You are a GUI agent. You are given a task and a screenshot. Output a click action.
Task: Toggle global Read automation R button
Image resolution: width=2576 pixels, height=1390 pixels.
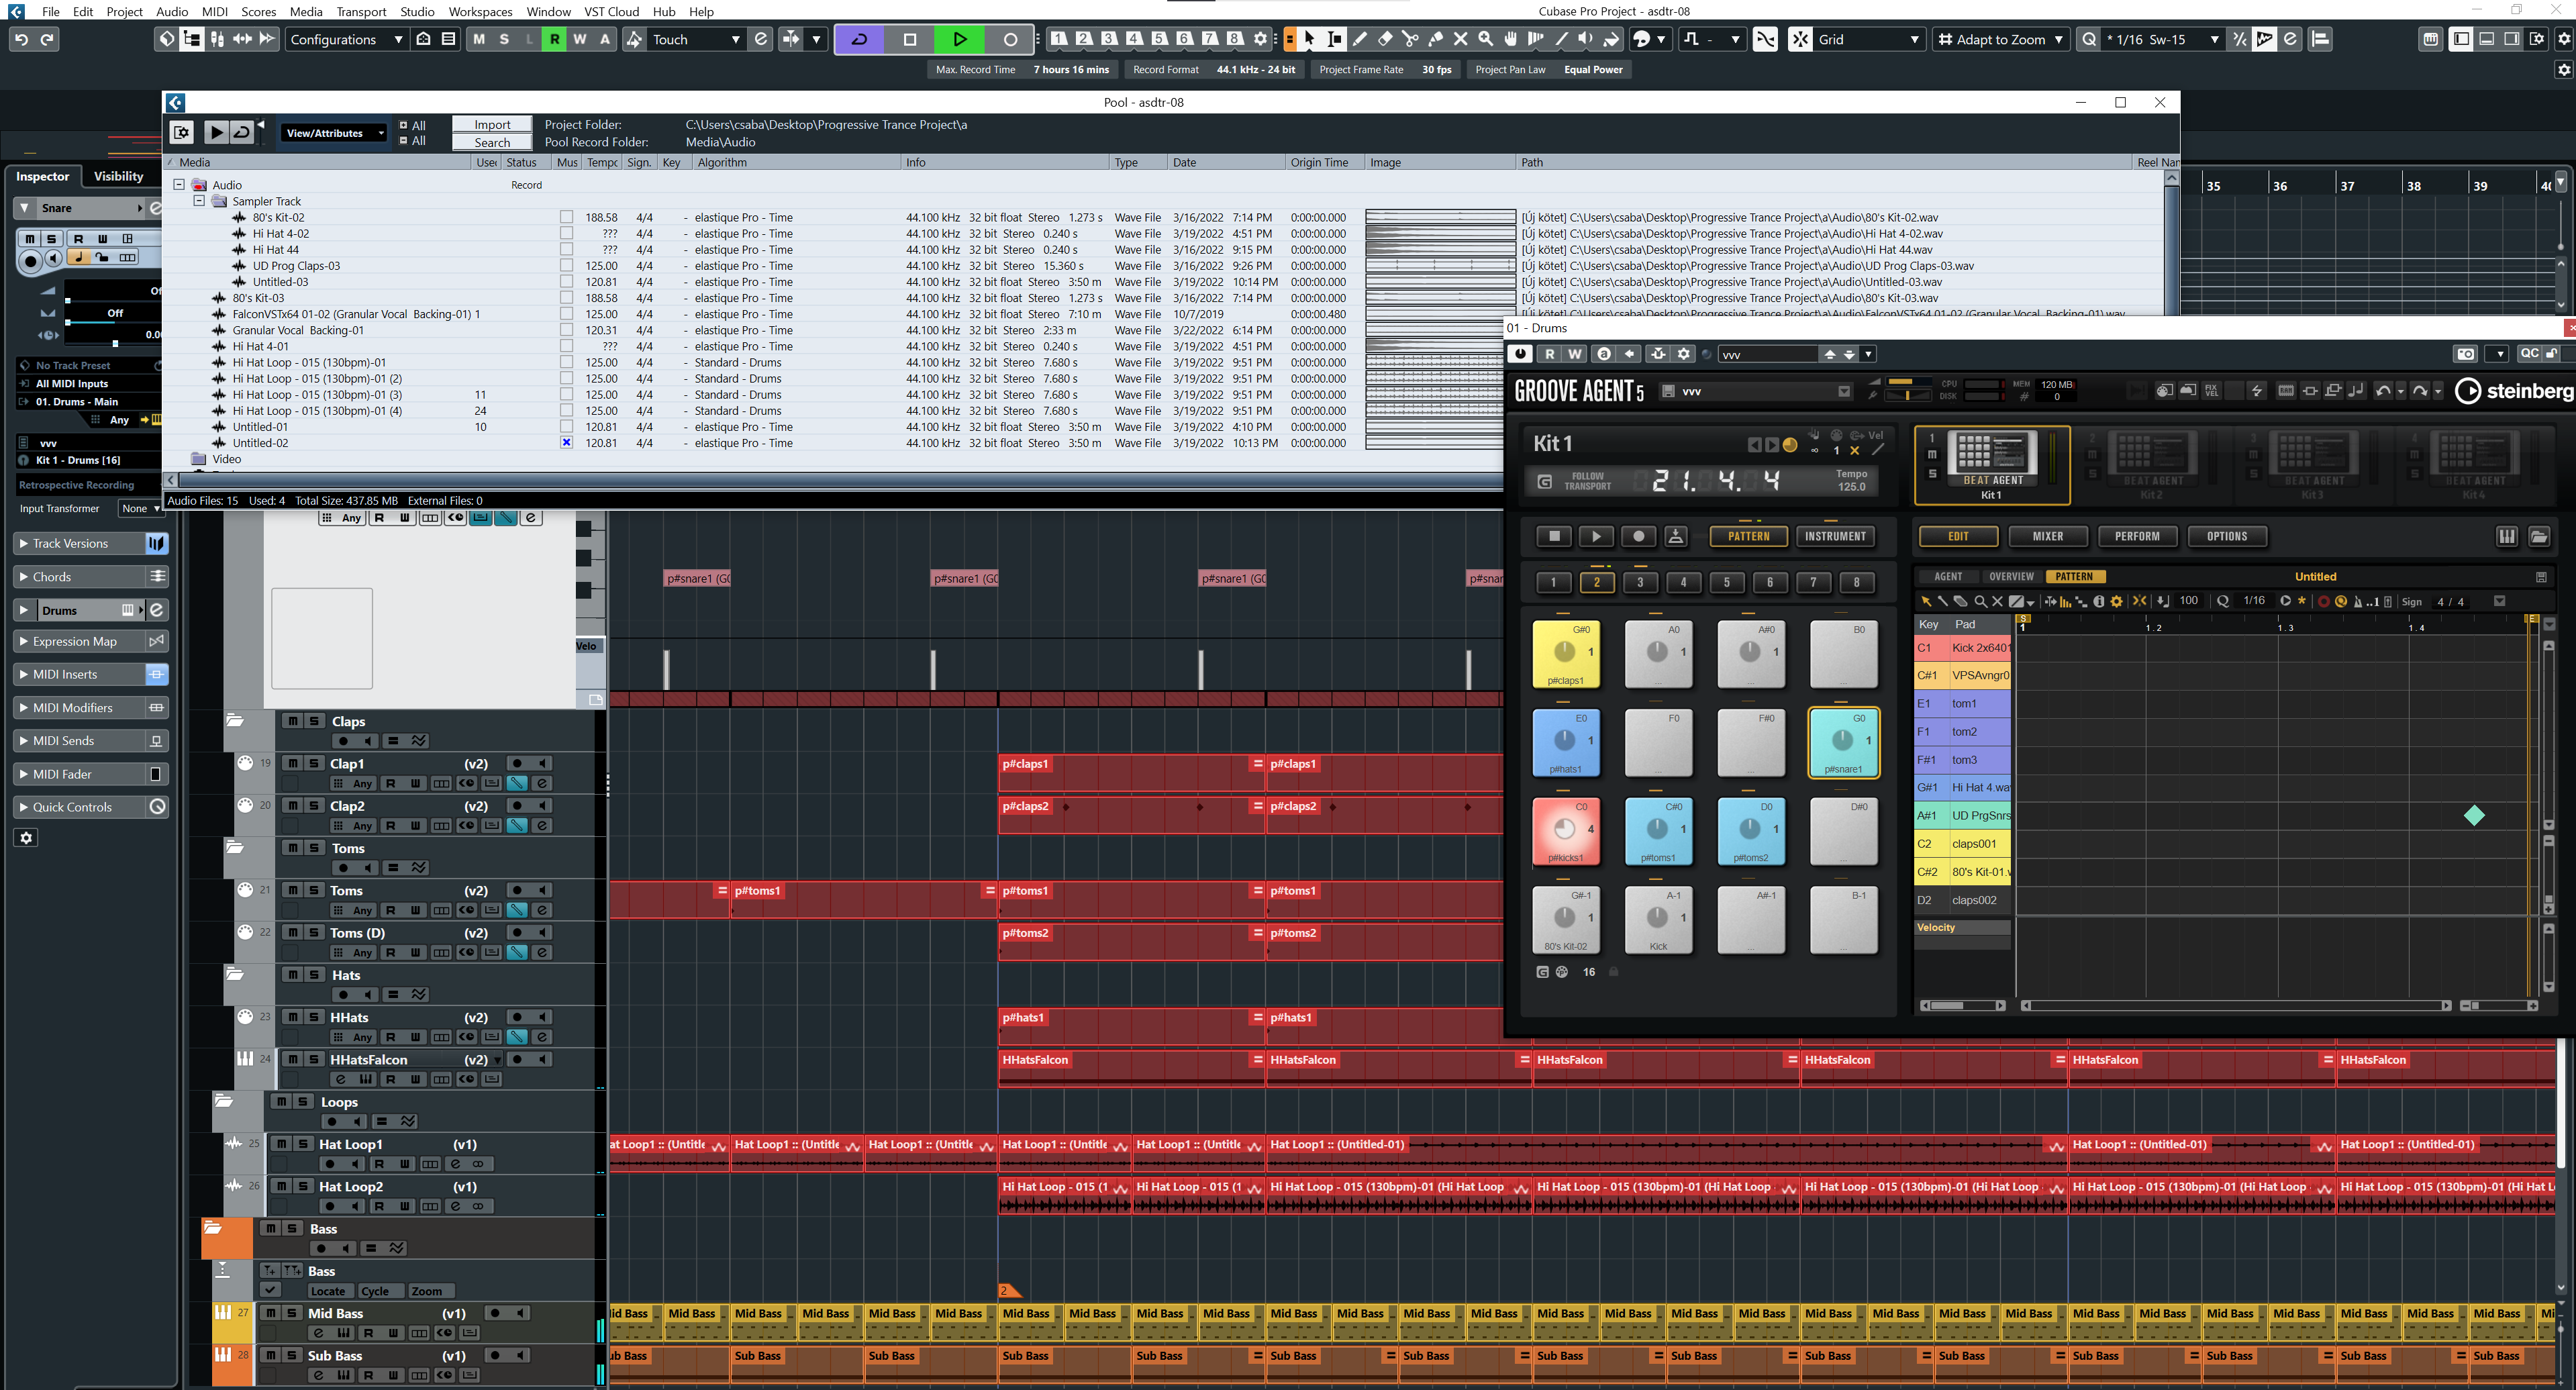coord(555,39)
